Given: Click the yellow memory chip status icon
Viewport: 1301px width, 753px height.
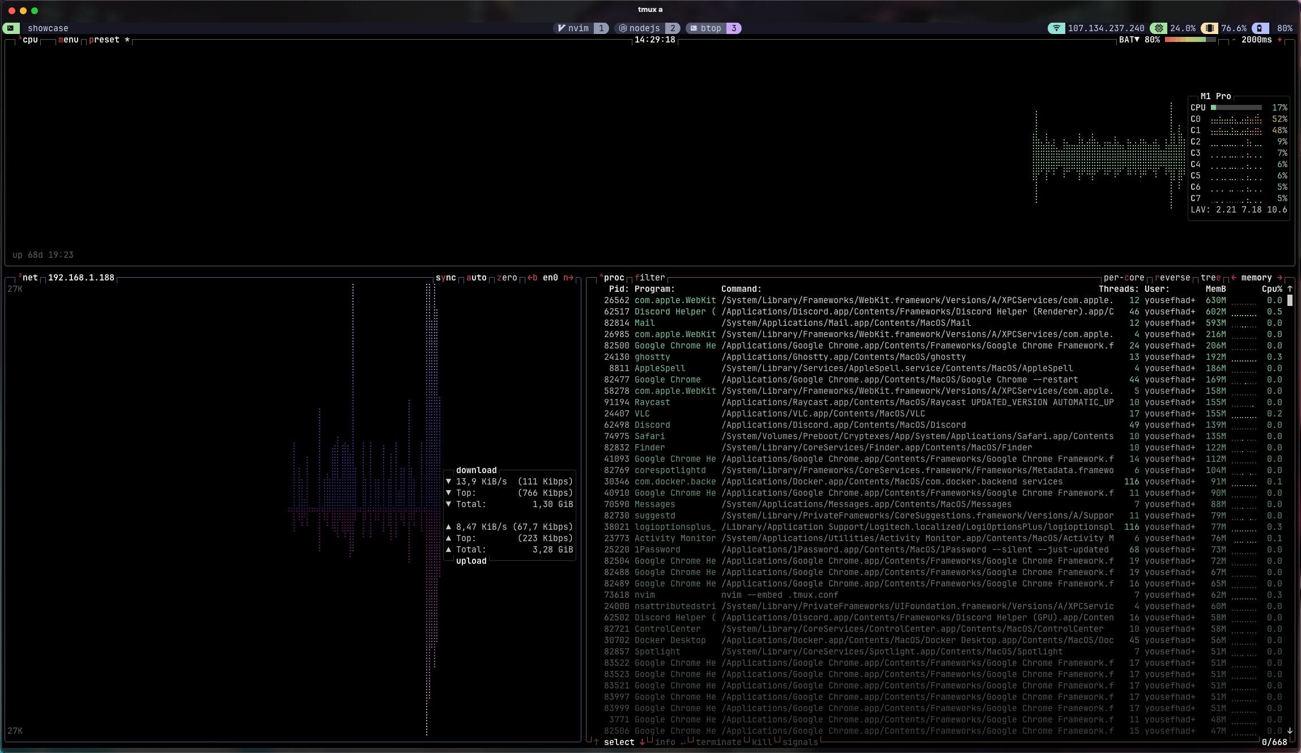Looking at the screenshot, I should pyautogui.click(x=1209, y=28).
